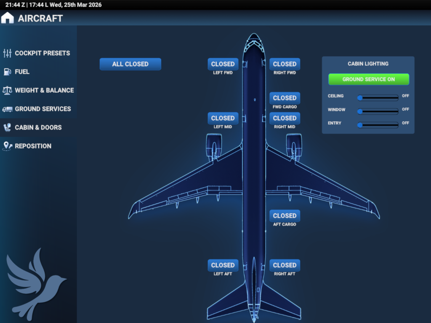
Task: Click the Ground Services truck icon
Action: tap(7, 109)
